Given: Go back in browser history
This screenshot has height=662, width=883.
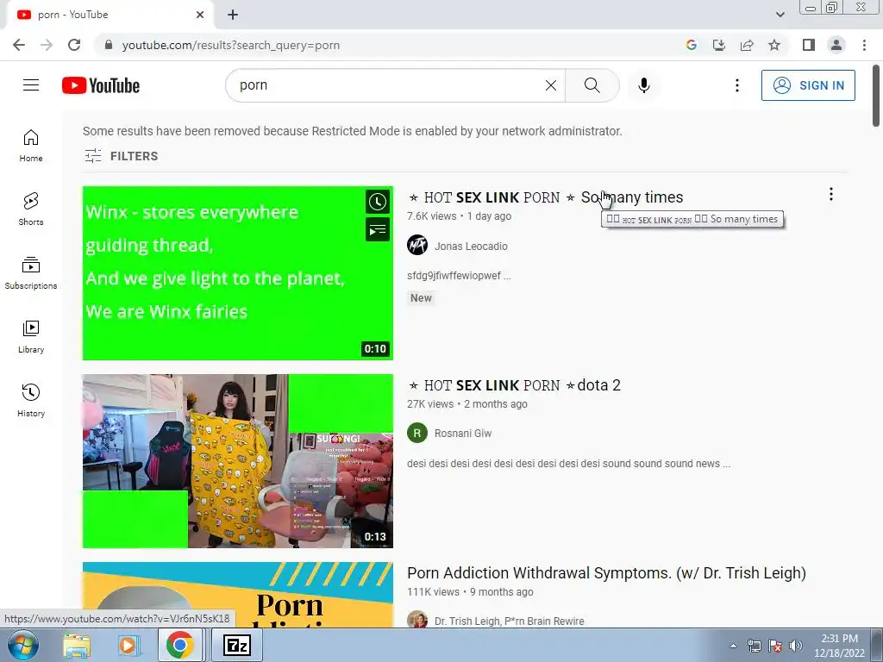Looking at the screenshot, I should point(19,45).
